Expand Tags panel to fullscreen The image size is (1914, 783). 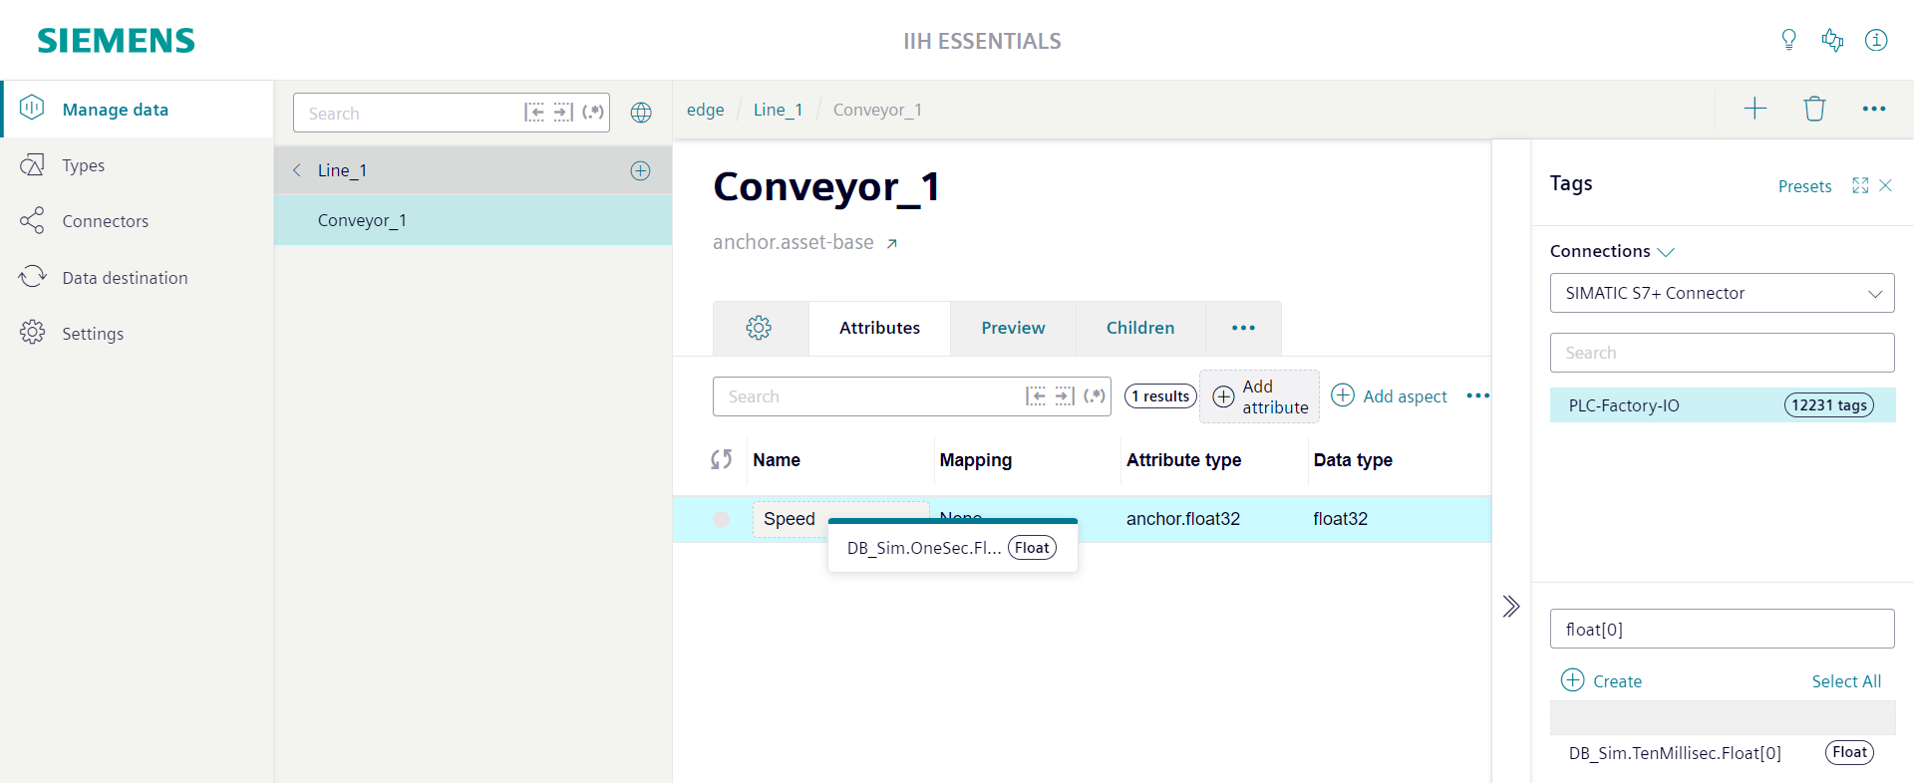pyautogui.click(x=1860, y=185)
